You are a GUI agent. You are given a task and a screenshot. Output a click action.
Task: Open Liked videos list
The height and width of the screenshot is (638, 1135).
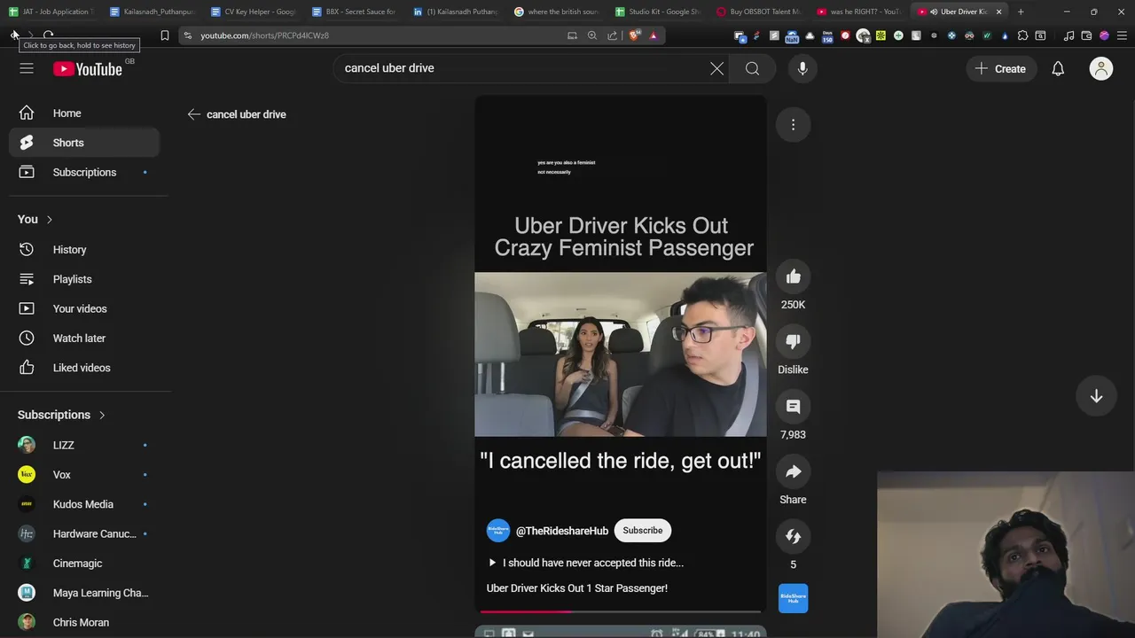pyautogui.click(x=84, y=368)
